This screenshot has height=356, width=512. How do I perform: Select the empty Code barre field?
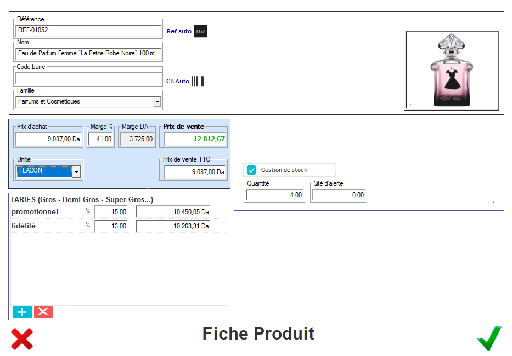coord(88,78)
